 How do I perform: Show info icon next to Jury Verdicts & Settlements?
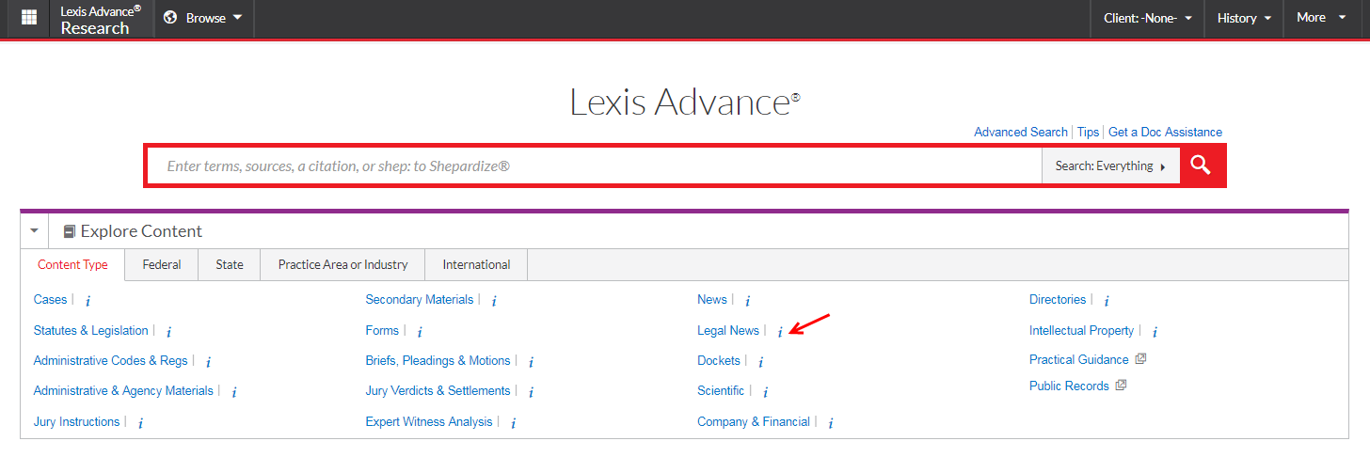pyautogui.click(x=531, y=392)
